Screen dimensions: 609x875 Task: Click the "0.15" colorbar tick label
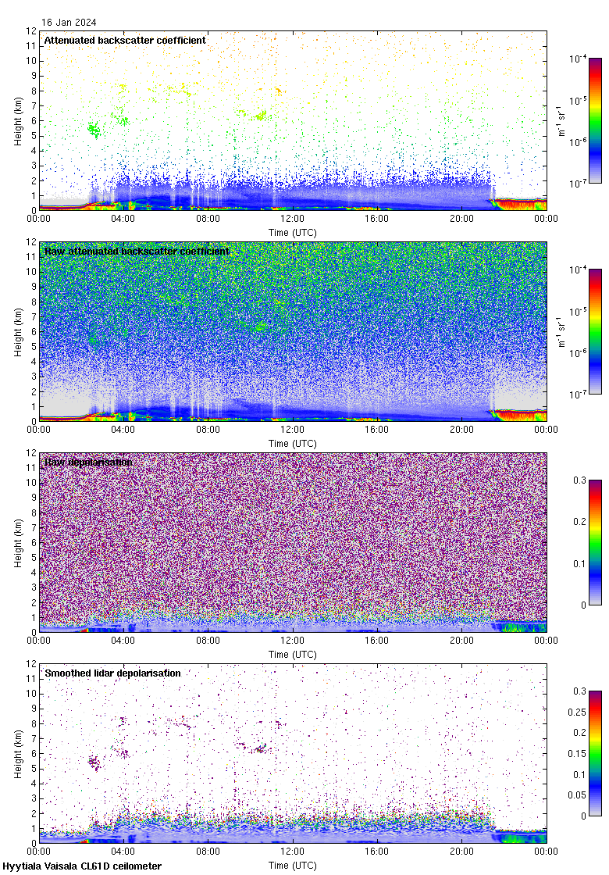(x=577, y=753)
